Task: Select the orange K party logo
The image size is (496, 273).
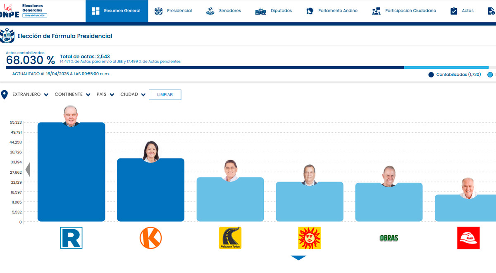Action: [150, 238]
